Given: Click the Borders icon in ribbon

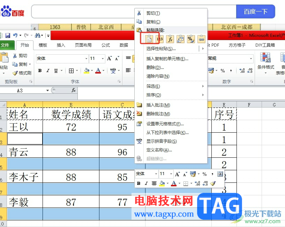Looking at the screenshot, I should (71, 71).
